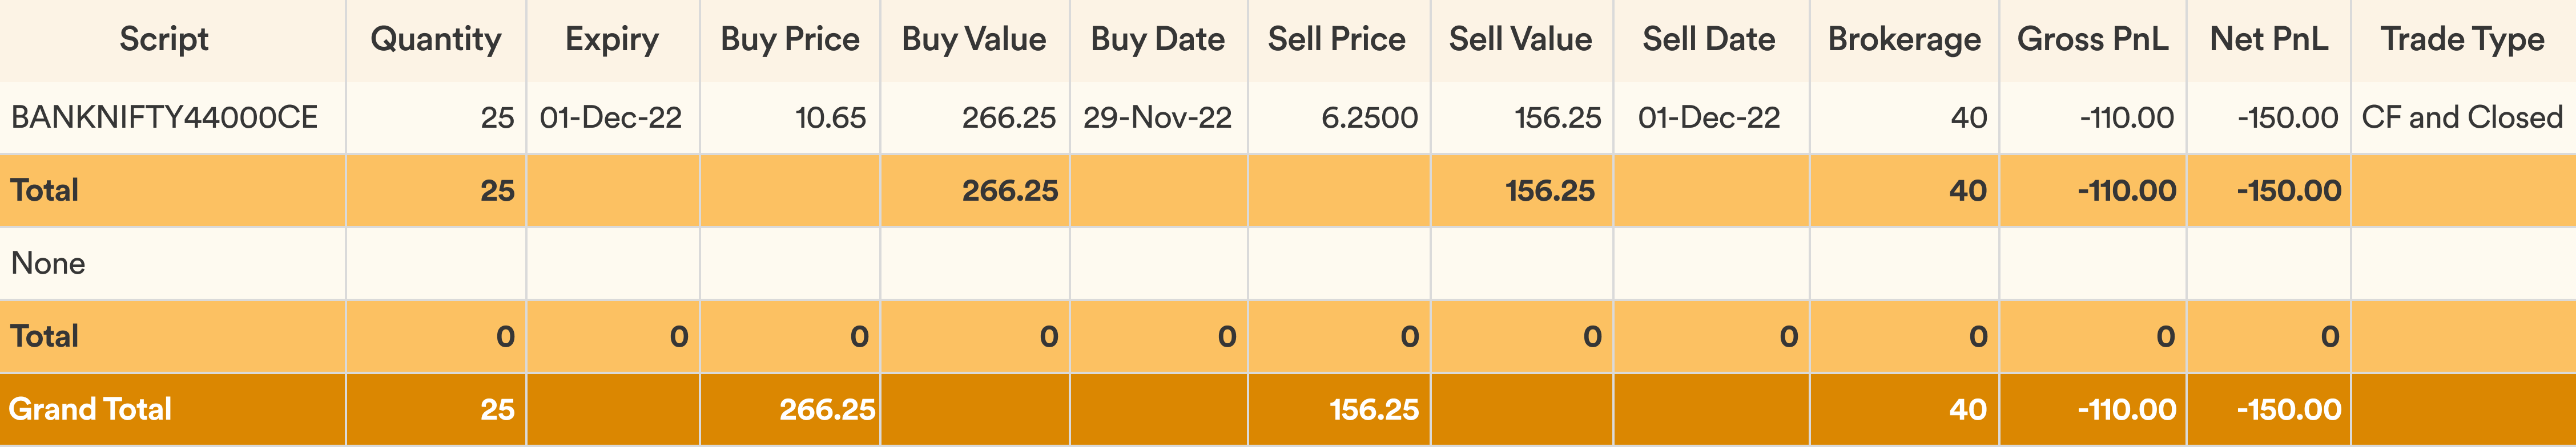The image size is (2576, 447).
Task: Select the Quantity column header
Action: 436,40
